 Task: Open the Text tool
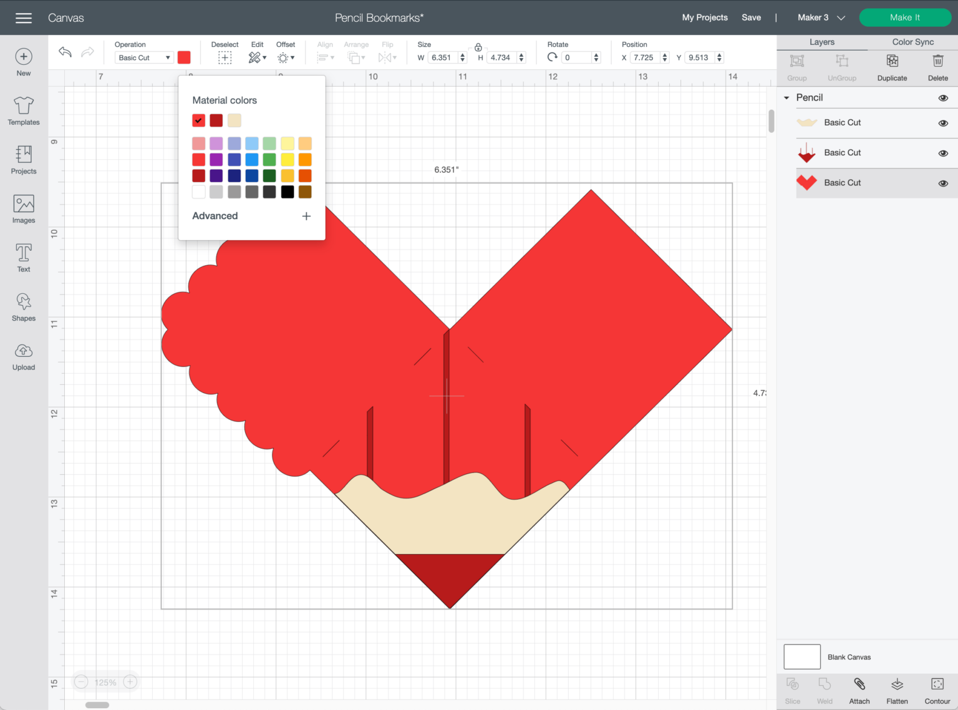click(x=23, y=256)
